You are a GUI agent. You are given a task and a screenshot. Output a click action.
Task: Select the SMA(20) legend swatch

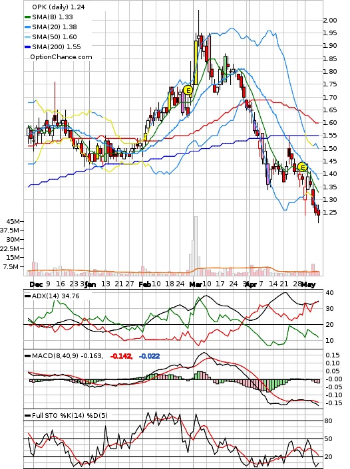(x=28, y=27)
